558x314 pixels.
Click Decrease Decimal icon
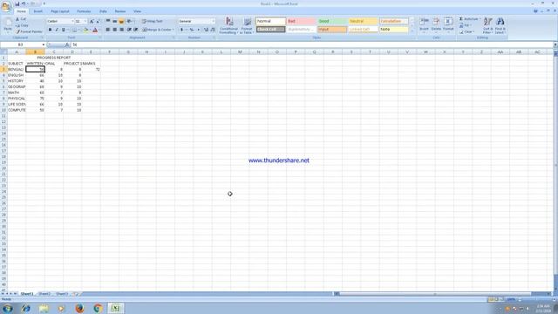click(x=213, y=30)
